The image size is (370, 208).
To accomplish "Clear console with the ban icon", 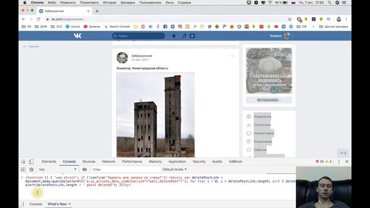I will (31, 169).
